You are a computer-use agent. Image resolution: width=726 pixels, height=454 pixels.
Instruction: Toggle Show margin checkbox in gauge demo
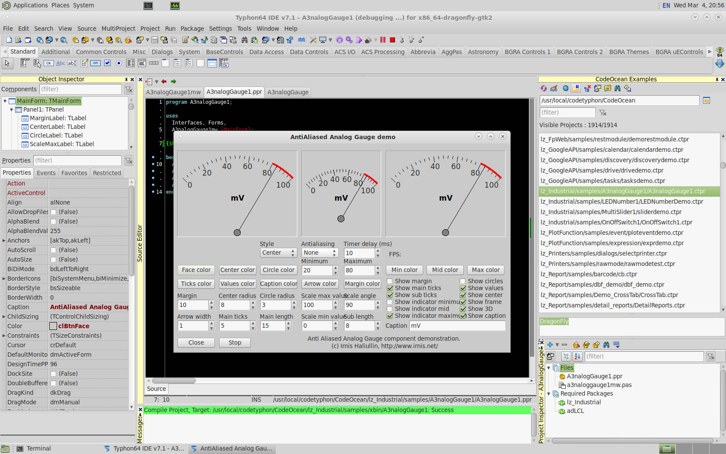[x=390, y=281]
